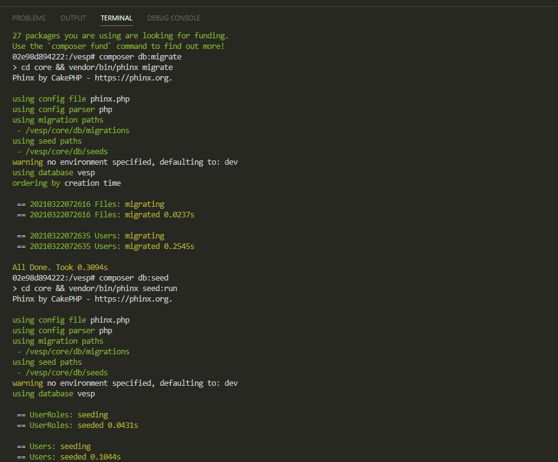Click the 'Files: migrated 0.0237s' line
Image resolution: width=558 pixels, height=462 pixels.
[106, 215]
